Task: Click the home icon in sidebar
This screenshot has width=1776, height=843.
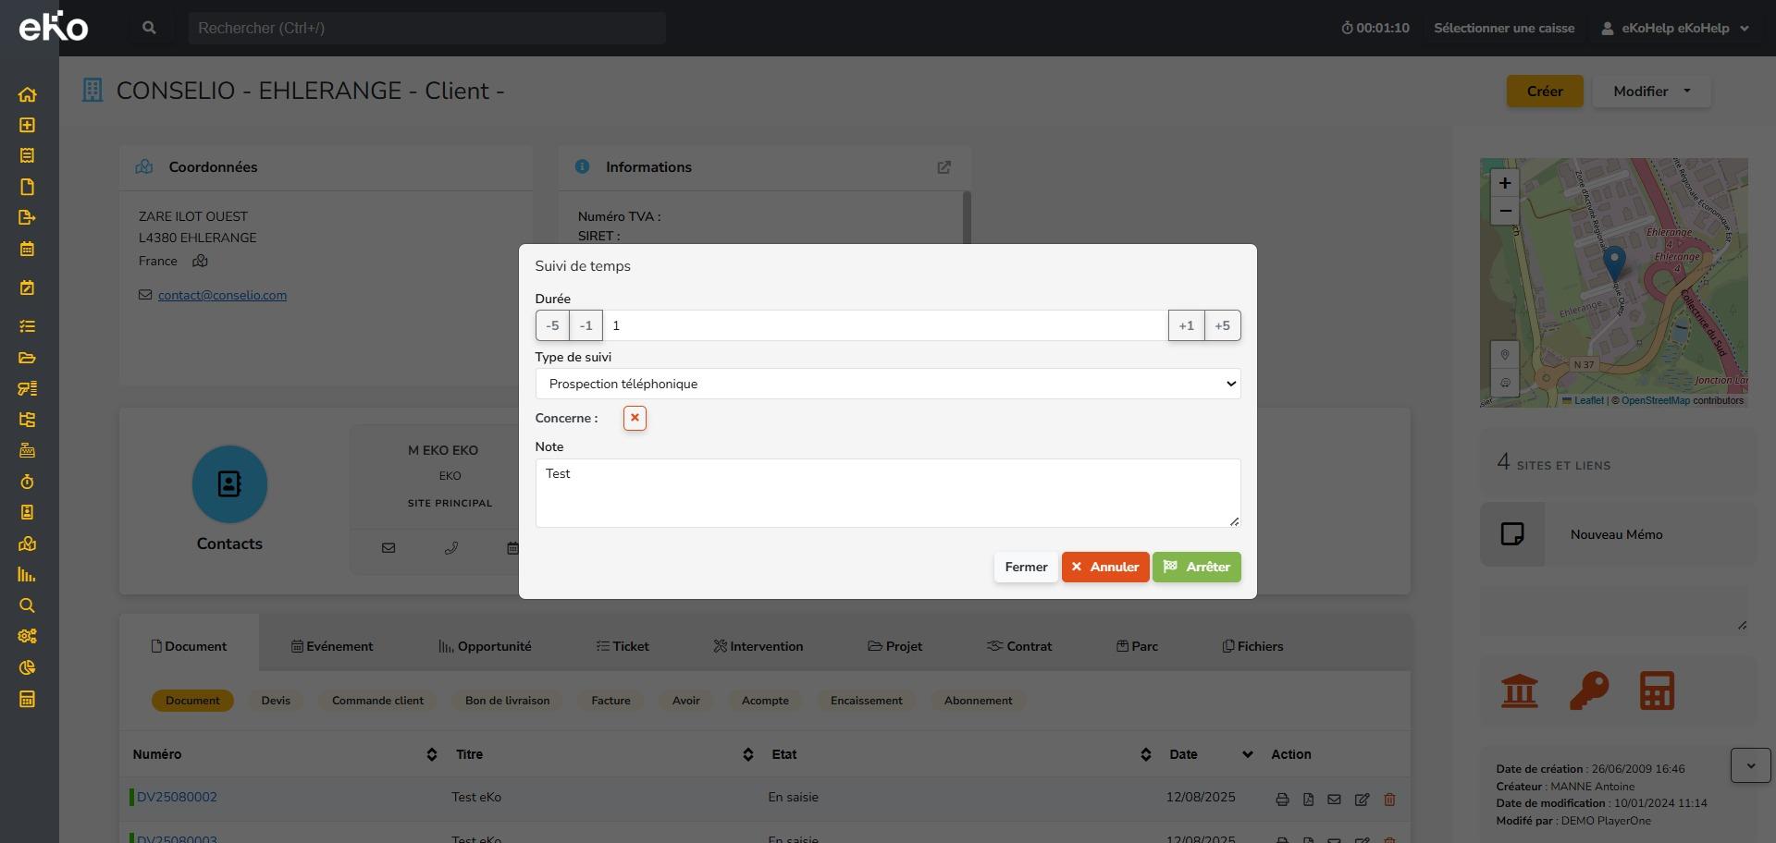Action: pyautogui.click(x=28, y=94)
